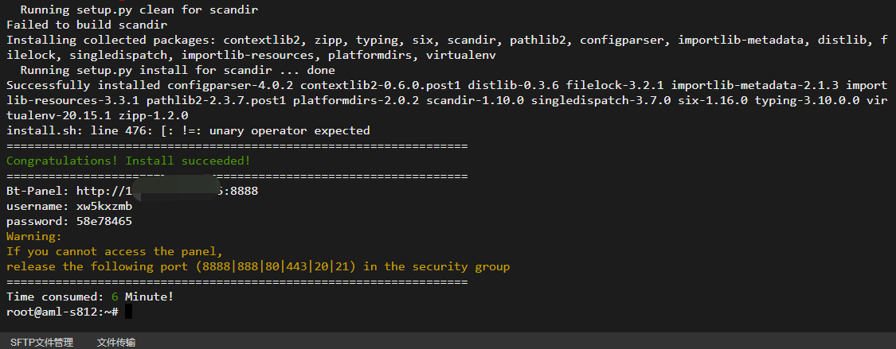The height and width of the screenshot is (349, 896).
Task: Click the :8888 port in the panel address
Action: (241, 191)
